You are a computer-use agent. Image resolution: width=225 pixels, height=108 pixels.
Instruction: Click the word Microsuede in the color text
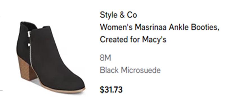tap(140, 70)
